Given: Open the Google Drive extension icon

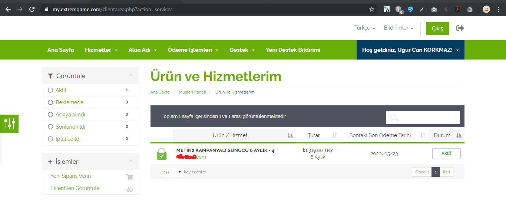Looking at the screenshot, I should (x=469, y=9).
